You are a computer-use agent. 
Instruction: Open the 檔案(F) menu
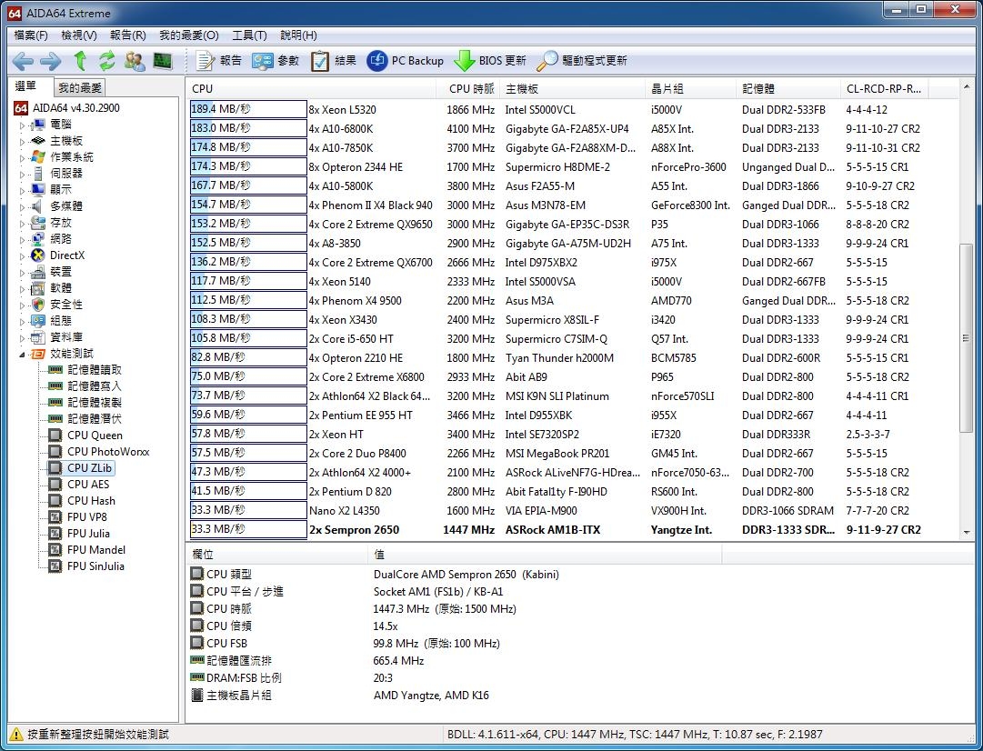(31, 35)
